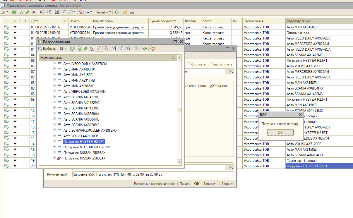The height and width of the screenshot is (218, 353).
Task: Click the green Add new order icon
Action: point(14,12)
